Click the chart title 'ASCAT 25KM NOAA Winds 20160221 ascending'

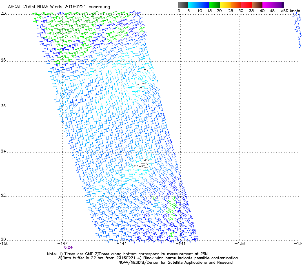[x=59, y=7]
